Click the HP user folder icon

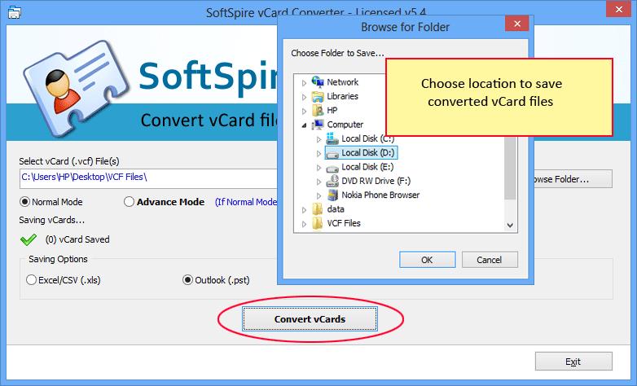pyautogui.click(x=318, y=110)
